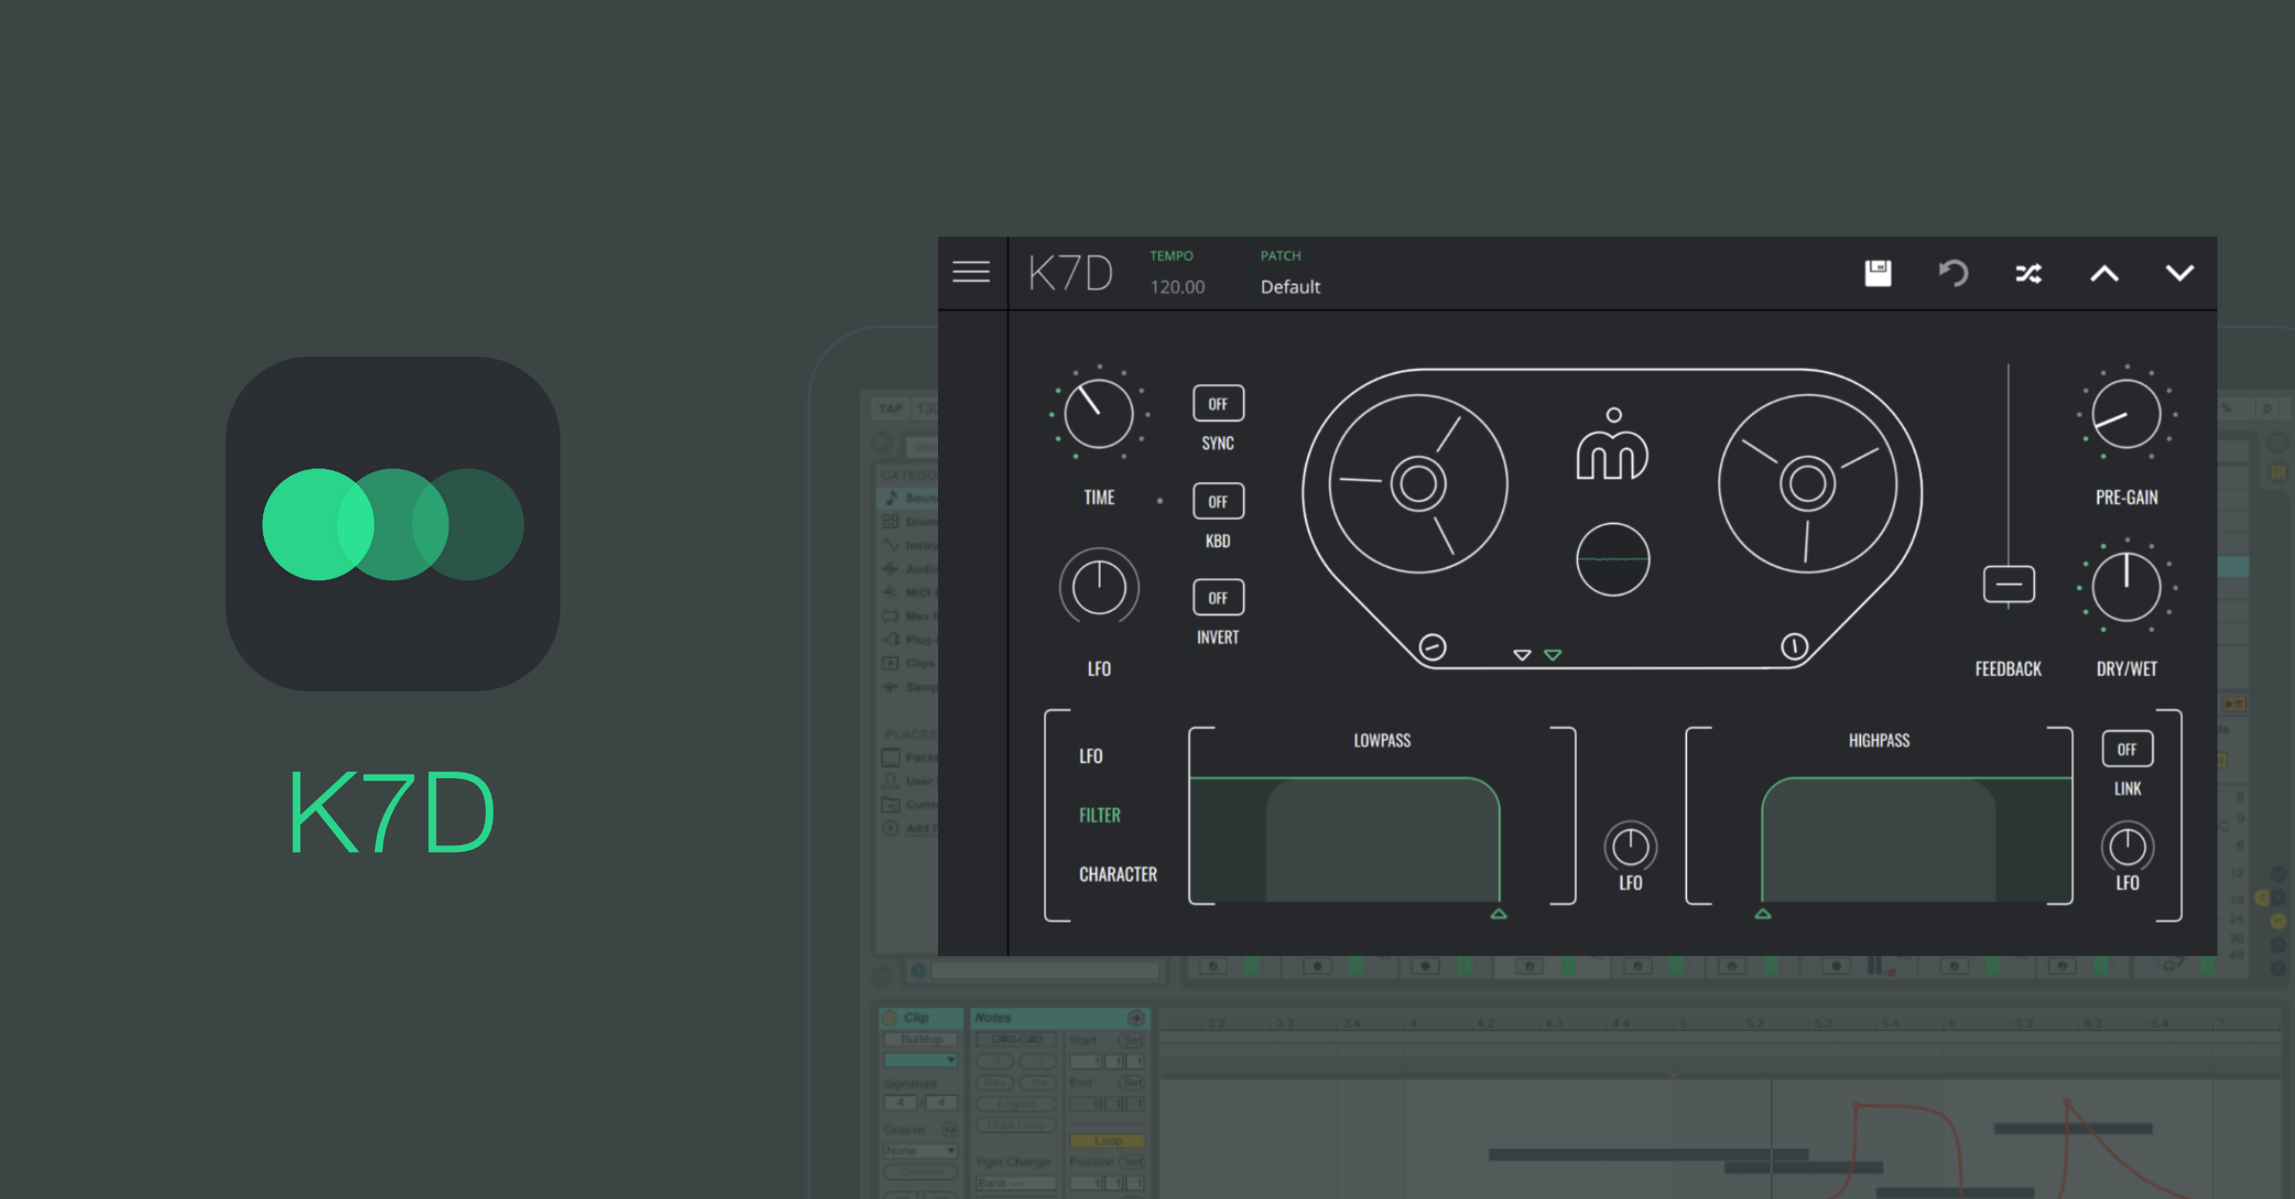The image size is (2295, 1199).
Task: Toggle the INVERT OFF button
Action: [1218, 598]
